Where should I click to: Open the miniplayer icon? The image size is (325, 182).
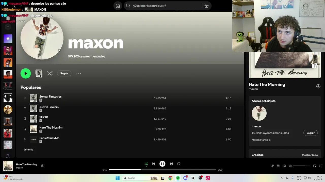[x=315, y=166]
